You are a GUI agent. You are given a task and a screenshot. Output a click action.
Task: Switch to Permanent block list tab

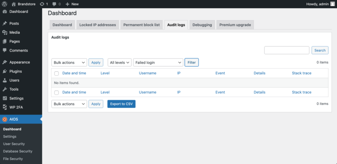[141, 25]
